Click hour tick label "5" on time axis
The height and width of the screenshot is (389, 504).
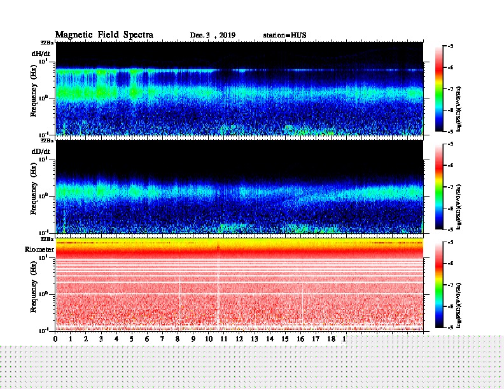[x=132, y=339]
